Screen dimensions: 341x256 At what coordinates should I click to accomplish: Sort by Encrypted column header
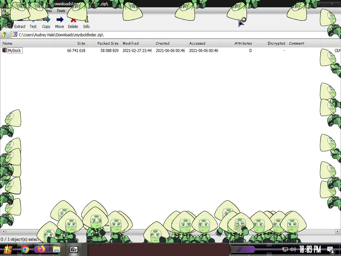[270, 43]
